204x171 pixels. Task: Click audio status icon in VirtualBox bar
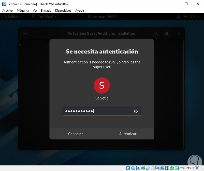click(x=138, y=168)
